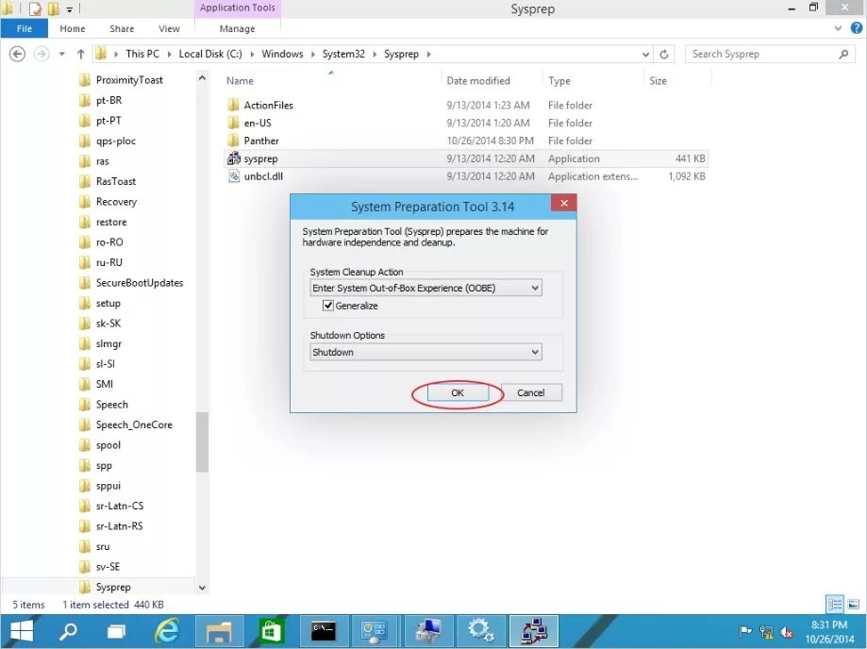Switch to the Home ribbon tab
This screenshot has height=649, width=867.
(73, 28)
